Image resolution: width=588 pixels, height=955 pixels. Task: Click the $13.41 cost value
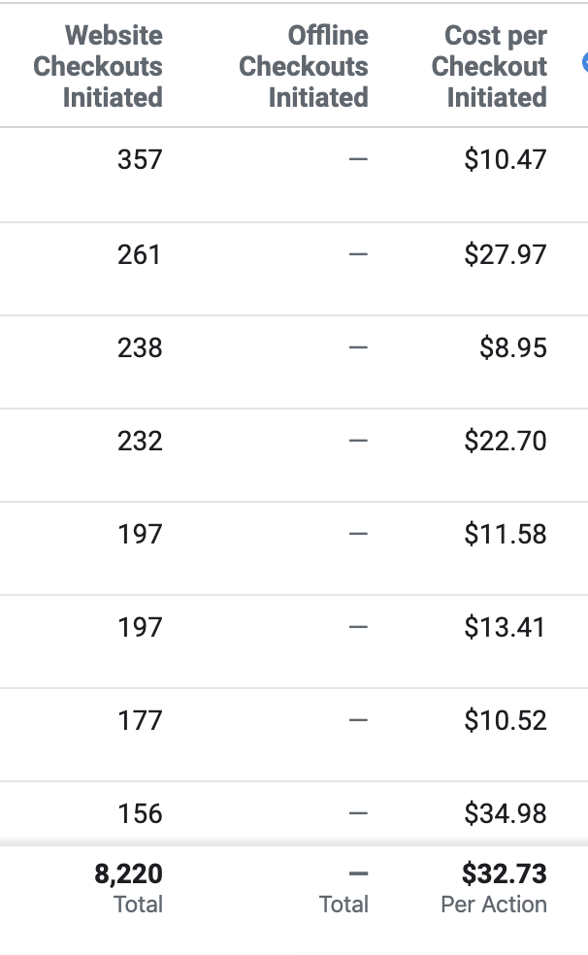click(505, 627)
